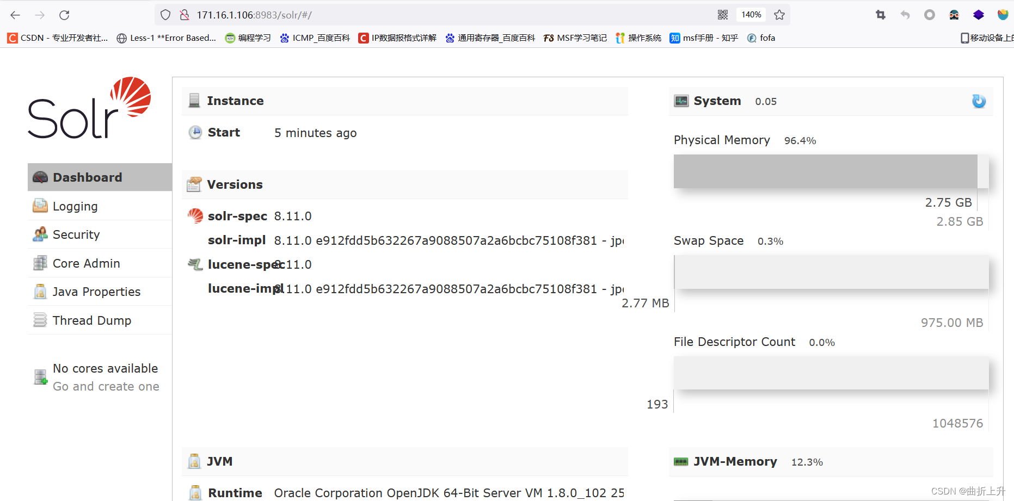Screen dimensions: 1014x501
Task: Click the hacker avatar extension icon
Action: pyautogui.click(x=954, y=15)
